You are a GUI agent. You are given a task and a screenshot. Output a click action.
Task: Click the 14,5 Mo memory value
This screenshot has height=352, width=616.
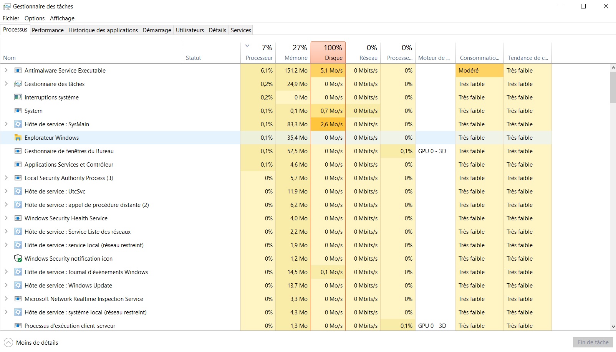click(x=297, y=272)
